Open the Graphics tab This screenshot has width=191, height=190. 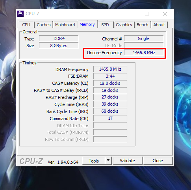(124, 25)
